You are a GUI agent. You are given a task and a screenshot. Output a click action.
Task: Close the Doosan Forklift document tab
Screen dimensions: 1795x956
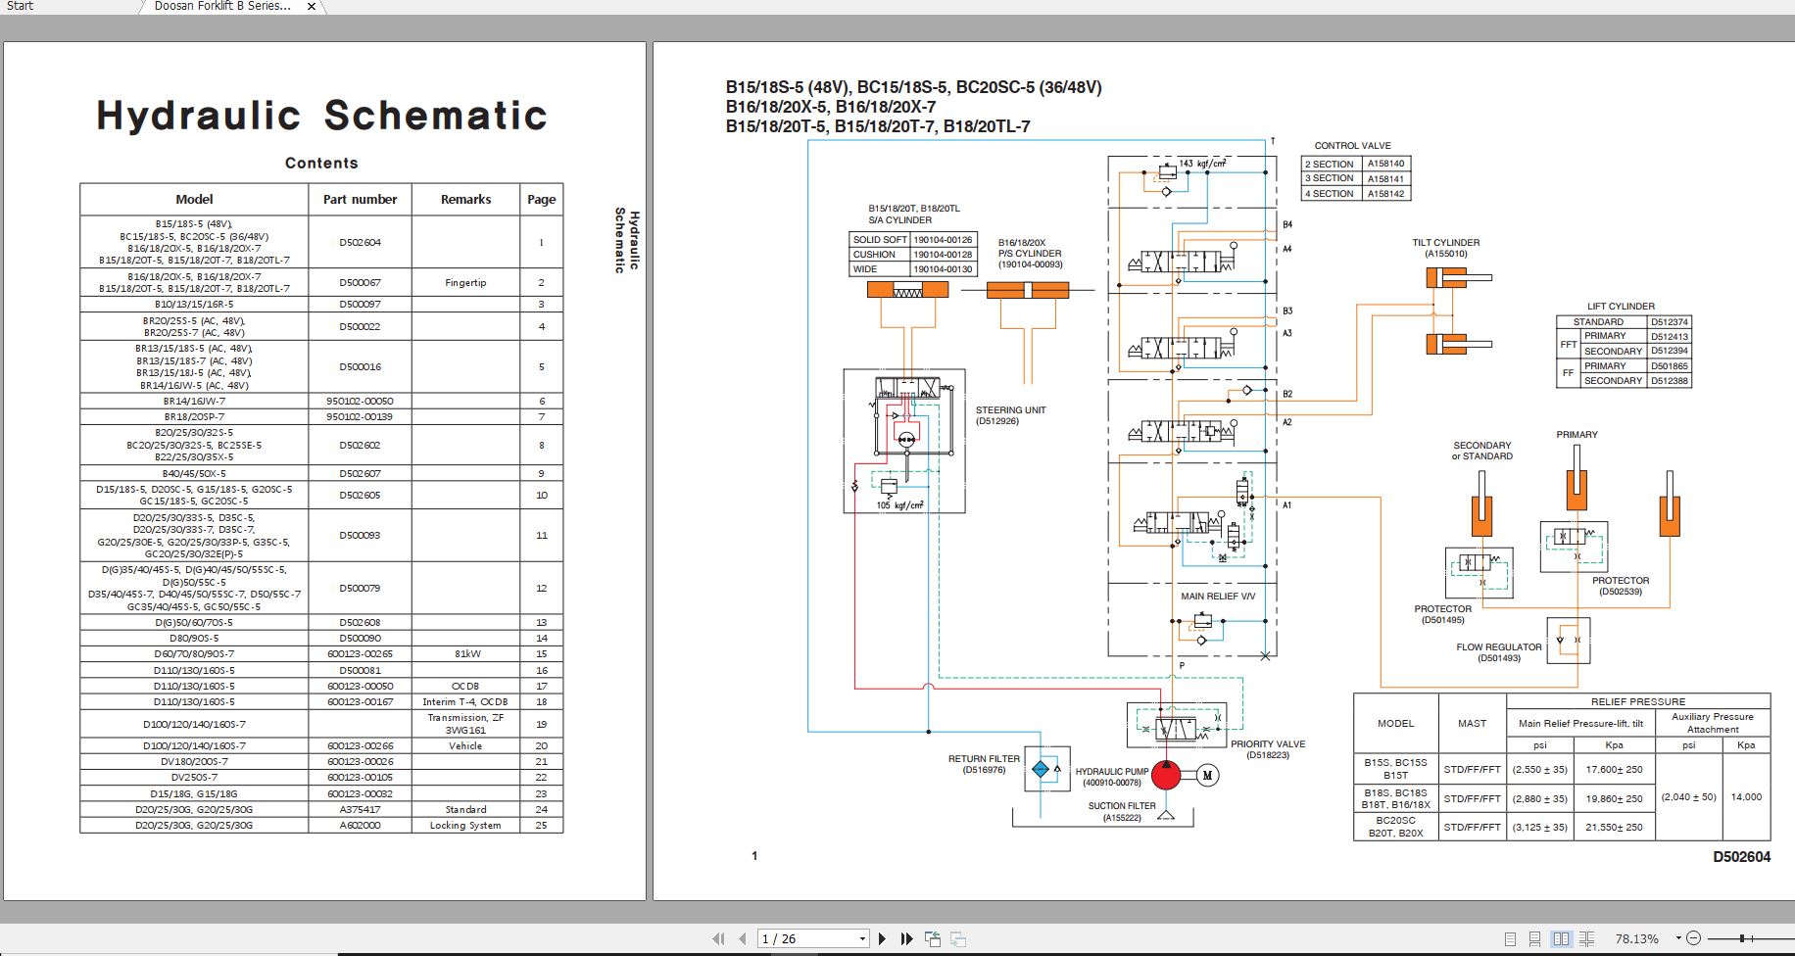click(x=311, y=7)
